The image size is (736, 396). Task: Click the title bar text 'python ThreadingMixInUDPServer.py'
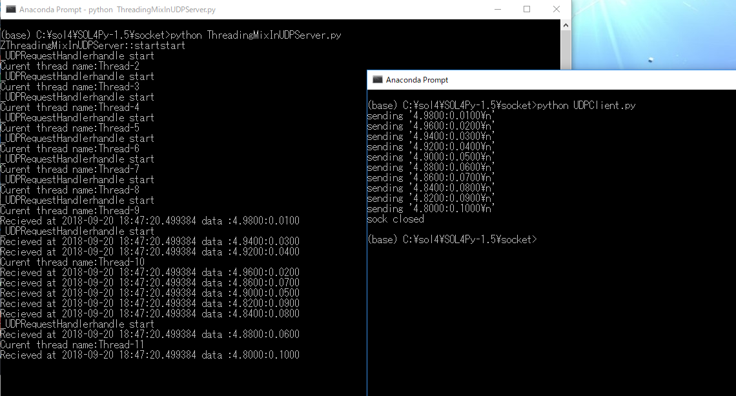pyautogui.click(x=152, y=10)
